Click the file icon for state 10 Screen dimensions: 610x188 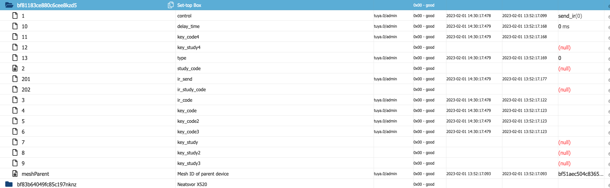point(15,26)
